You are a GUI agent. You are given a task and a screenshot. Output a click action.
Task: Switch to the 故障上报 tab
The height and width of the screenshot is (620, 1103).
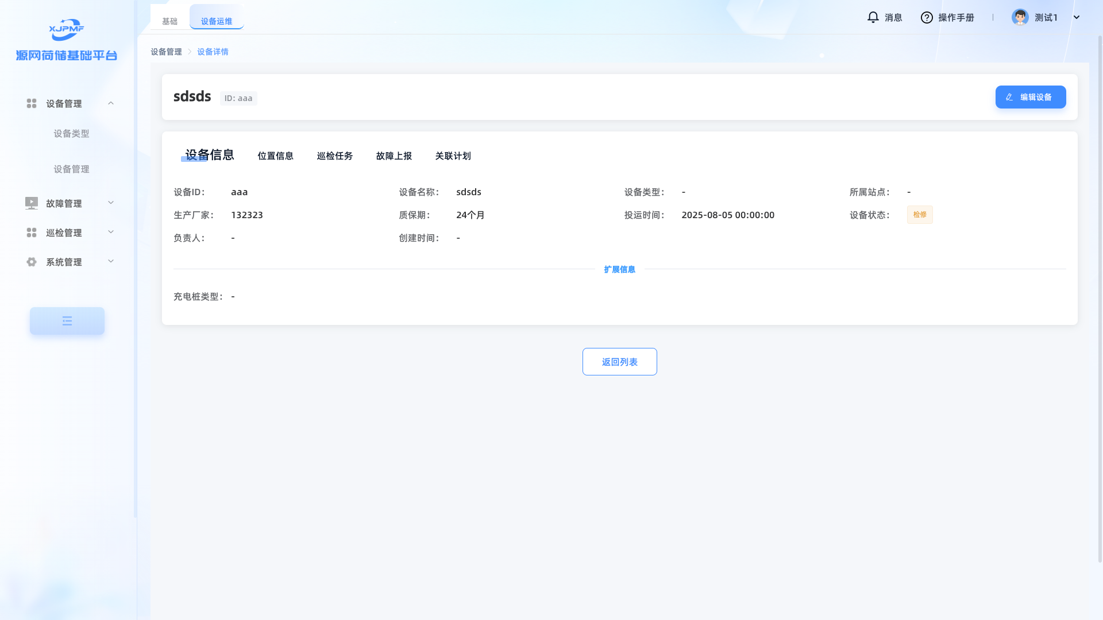pos(394,156)
